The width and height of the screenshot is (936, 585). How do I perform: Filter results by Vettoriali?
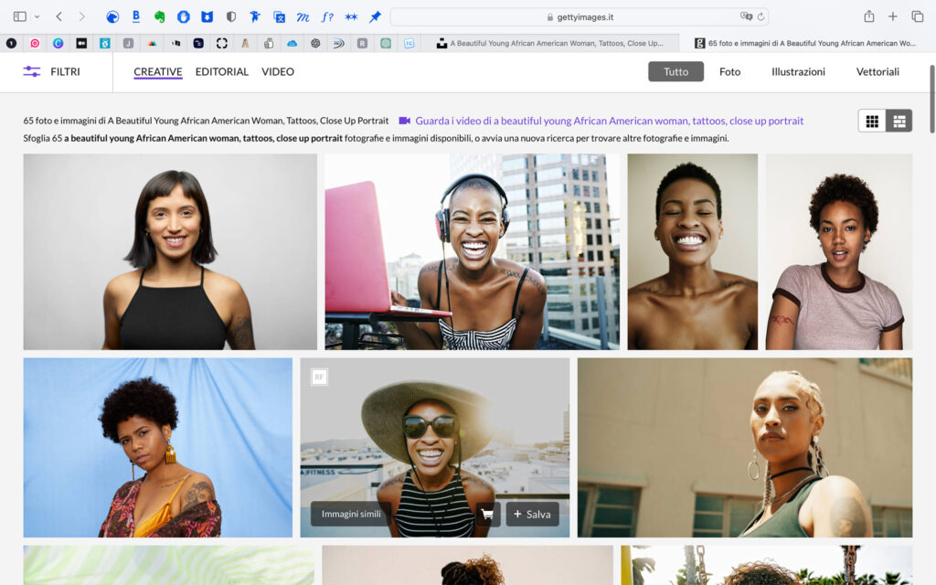coord(877,71)
